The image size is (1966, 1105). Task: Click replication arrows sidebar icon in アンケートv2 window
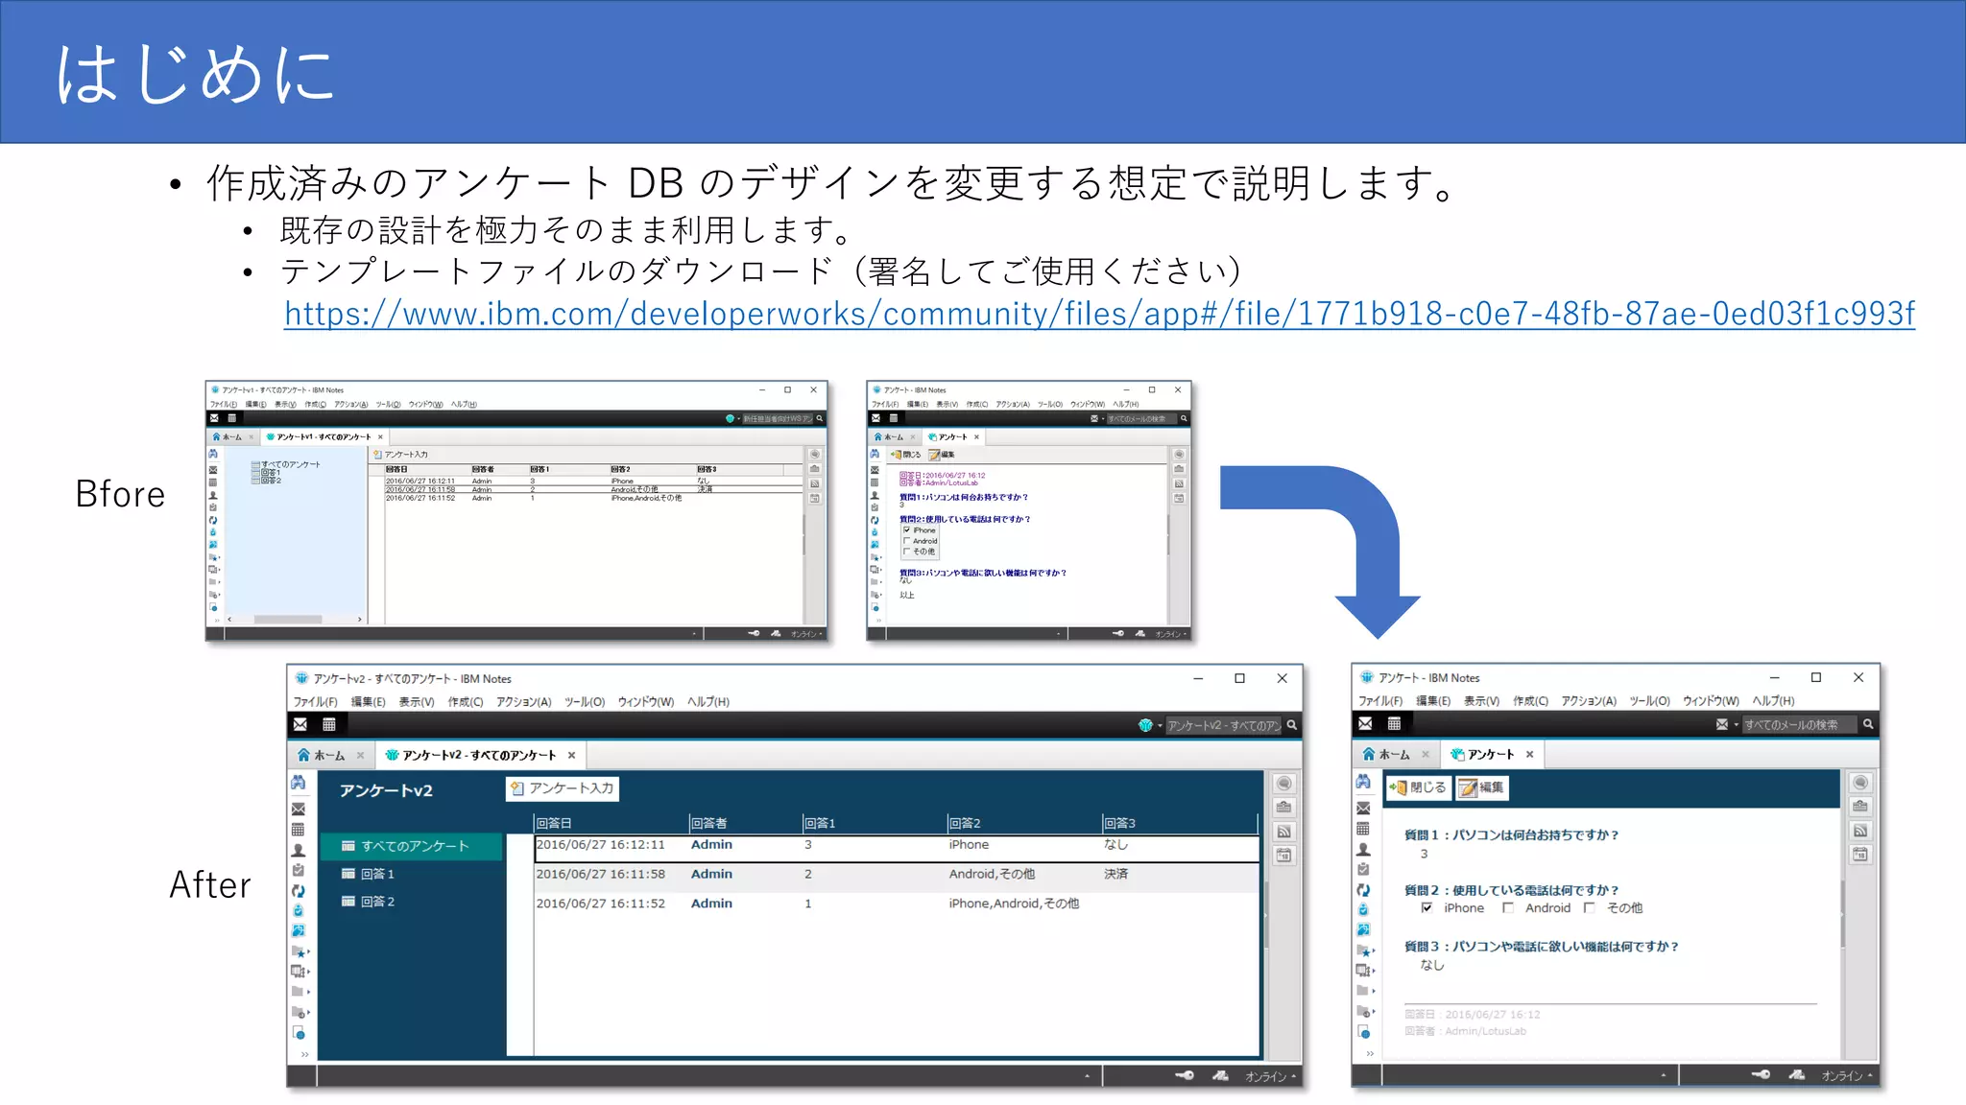299,891
